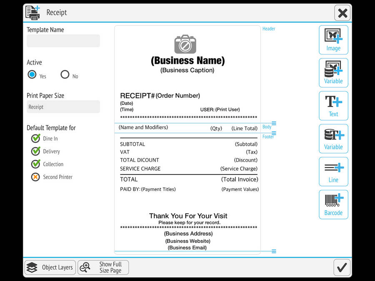This screenshot has width=375, height=281.
Task: Select the camera image placeholder on the receipt
Action: pyautogui.click(x=185, y=44)
